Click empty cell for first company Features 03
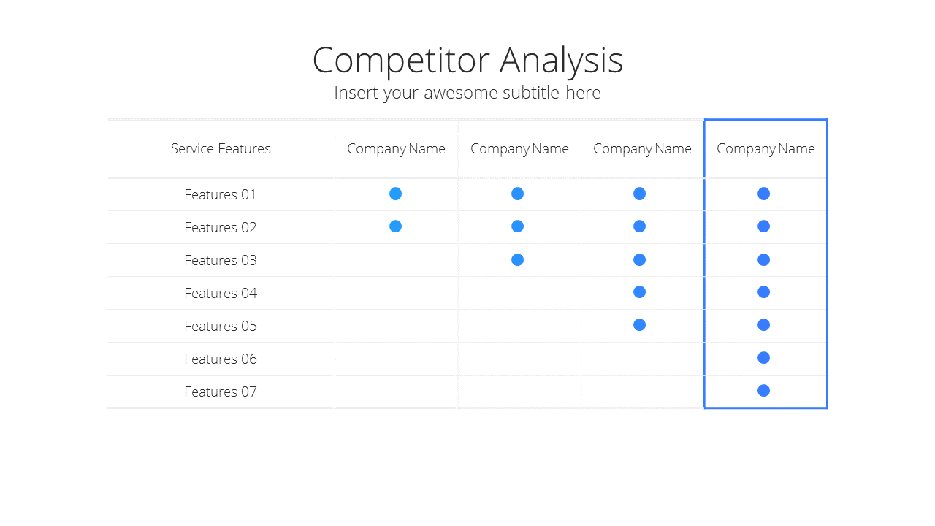This screenshot has width=935, height=526. click(x=397, y=260)
